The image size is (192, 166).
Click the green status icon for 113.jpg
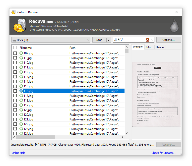[x=21, y=77]
